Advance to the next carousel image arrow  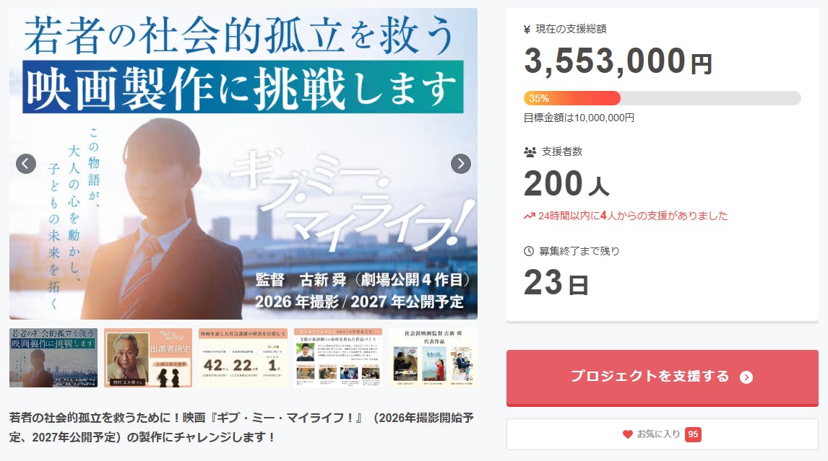460,164
